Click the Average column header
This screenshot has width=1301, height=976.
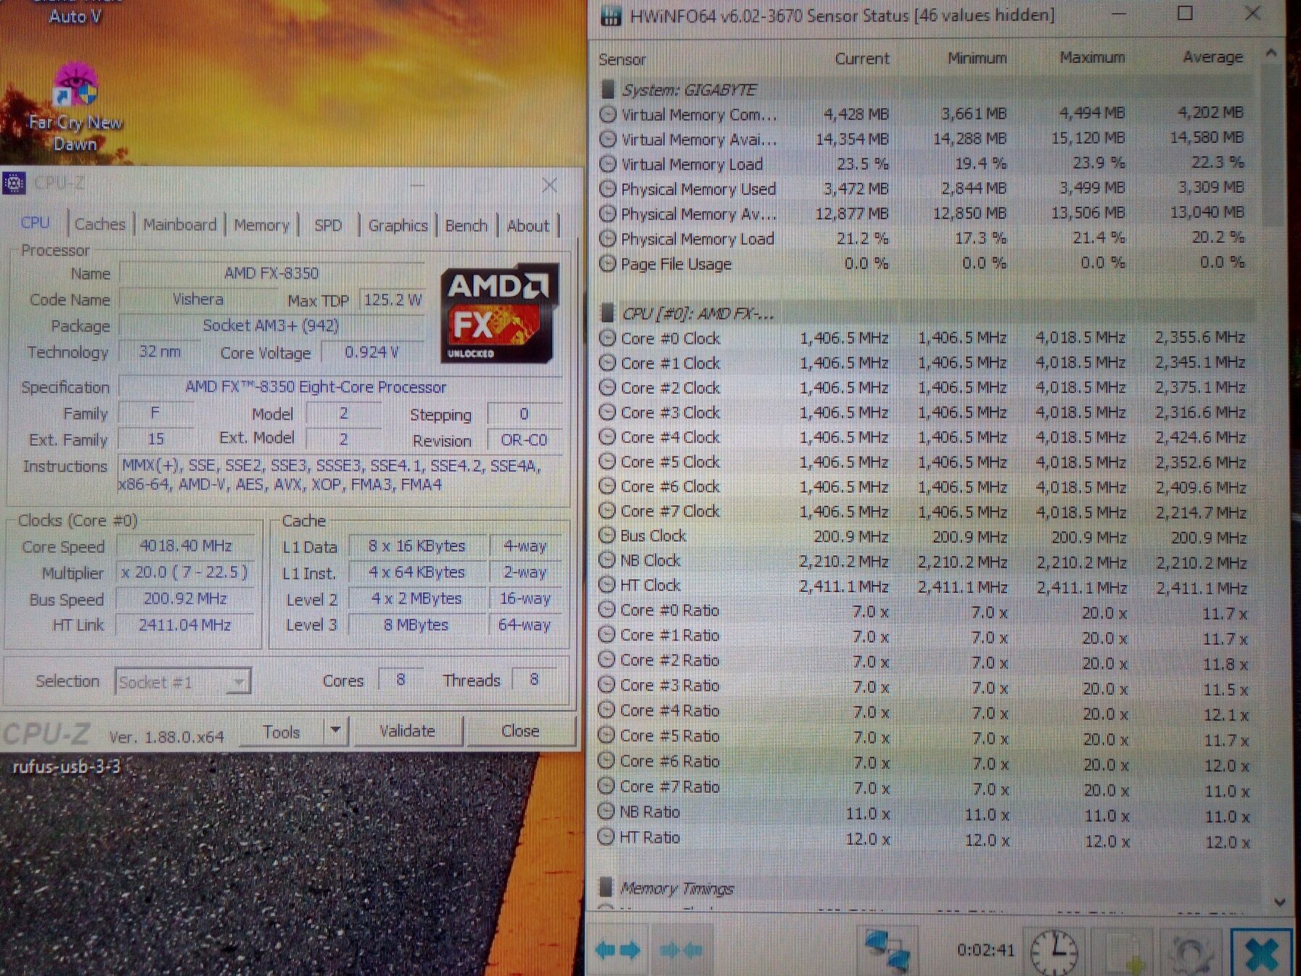point(1212,57)
